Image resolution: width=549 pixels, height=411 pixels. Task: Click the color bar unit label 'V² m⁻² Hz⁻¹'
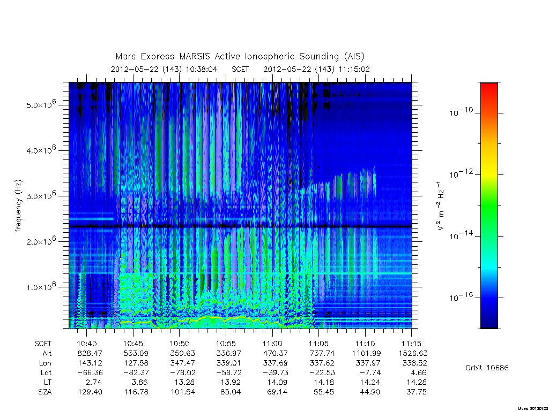(x=441, y=206)
